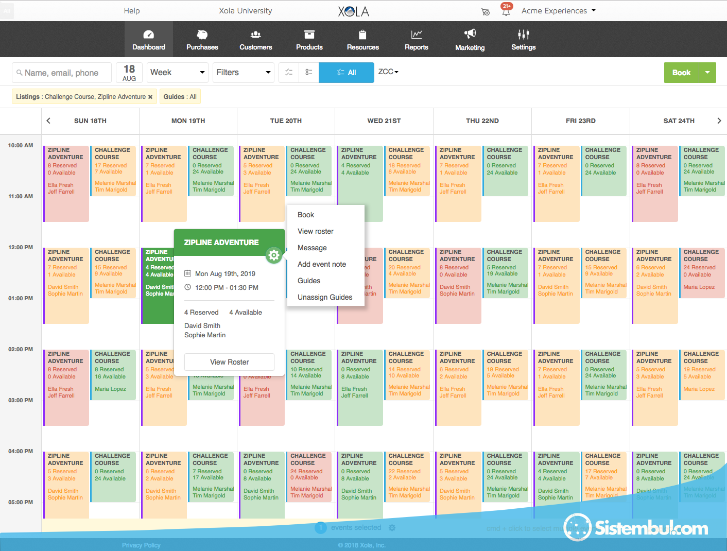Open Tuesday 4 PM Challenge Course event

pos(309,477)
